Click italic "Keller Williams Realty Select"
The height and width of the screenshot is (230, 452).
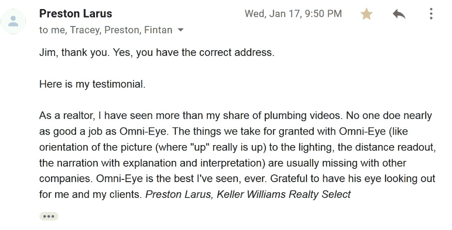click(284, 194)
